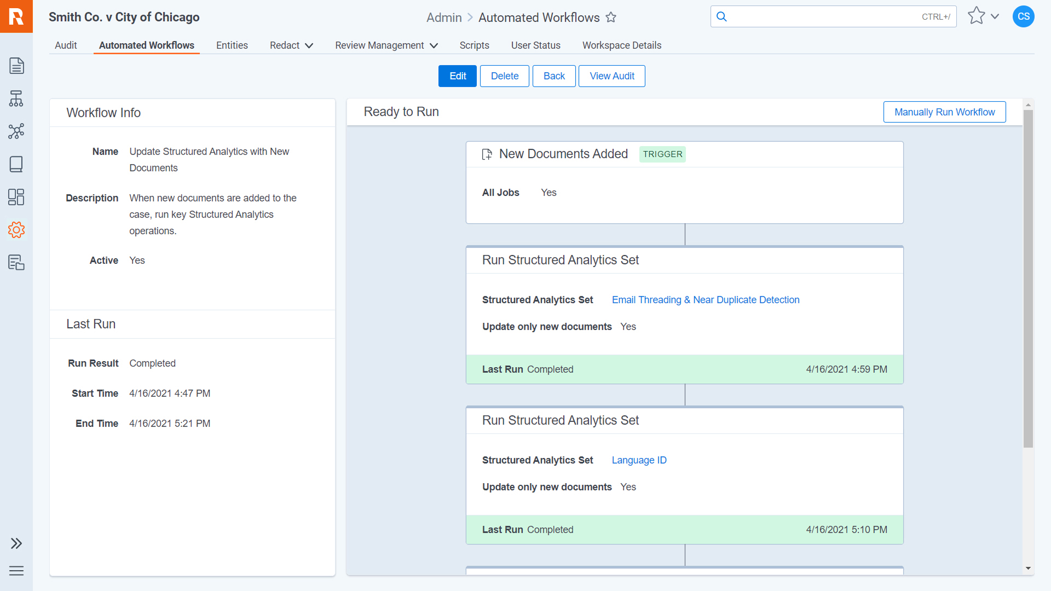The image size is (1051, 591).
Task: Click the file transfer sidebar icon
Action: tap(16, 263)
